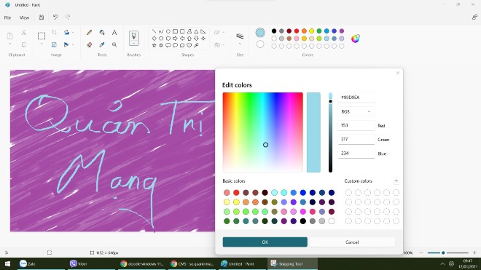Click the Crop icon
The width and height of the screenshot is (481, 270).
tap(54, 33)
